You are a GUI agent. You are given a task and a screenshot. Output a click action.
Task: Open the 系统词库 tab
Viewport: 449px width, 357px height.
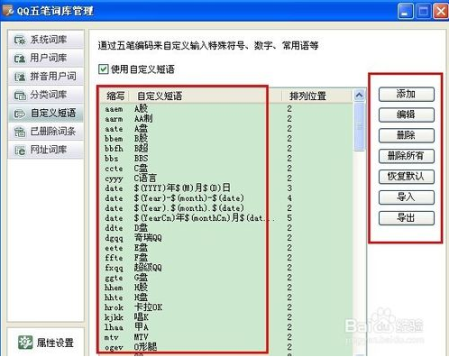point(46,40)
